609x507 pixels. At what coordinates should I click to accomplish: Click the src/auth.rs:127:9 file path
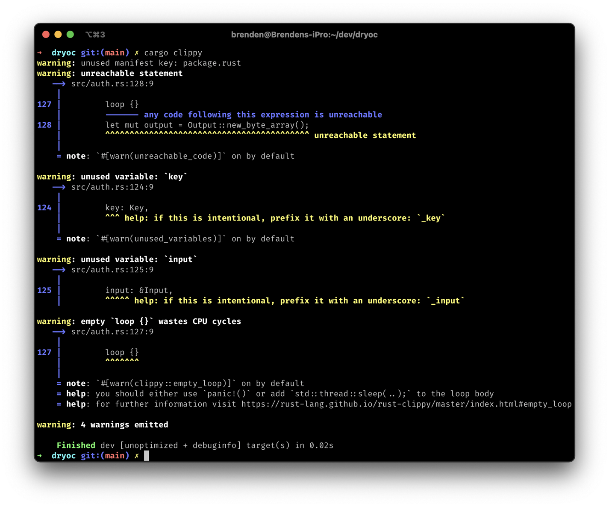(112, 332)
